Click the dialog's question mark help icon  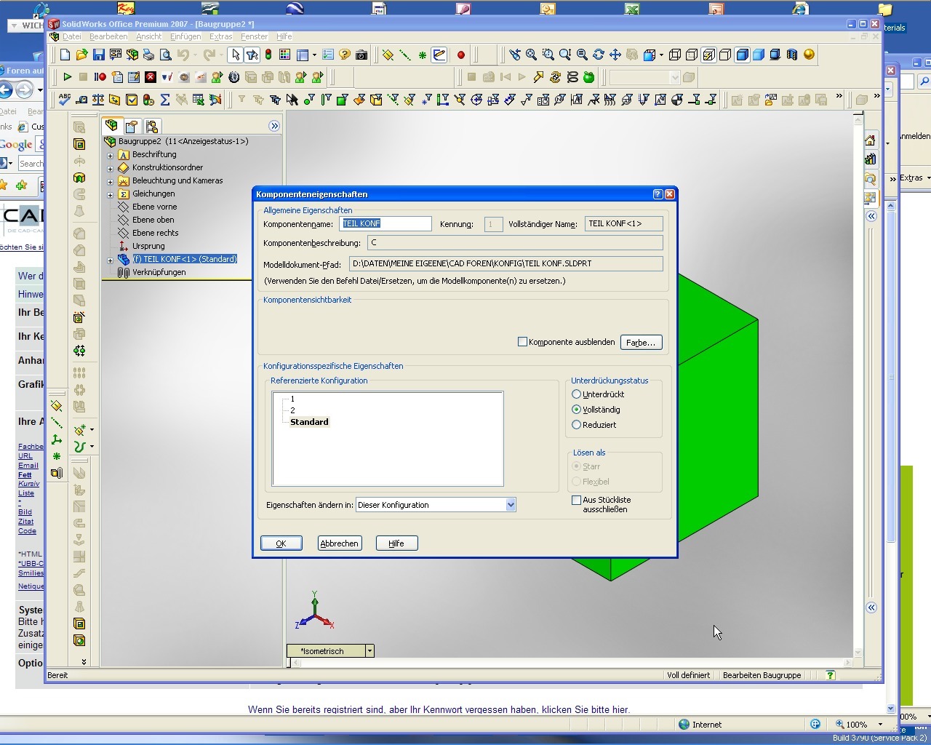pos(658,194)
